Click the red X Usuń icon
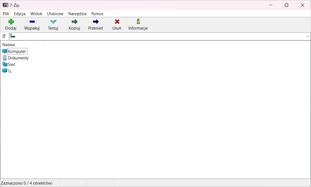The width and height of the screenshot is (311, 187). click(x=117, y=21)
